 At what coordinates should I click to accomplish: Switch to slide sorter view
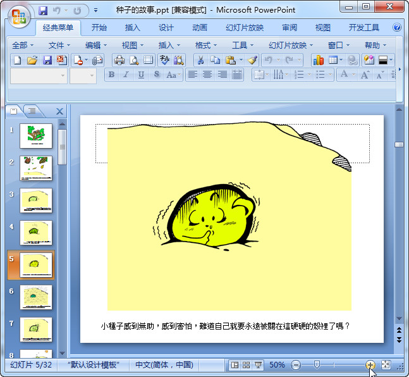(x=247, y=365)
